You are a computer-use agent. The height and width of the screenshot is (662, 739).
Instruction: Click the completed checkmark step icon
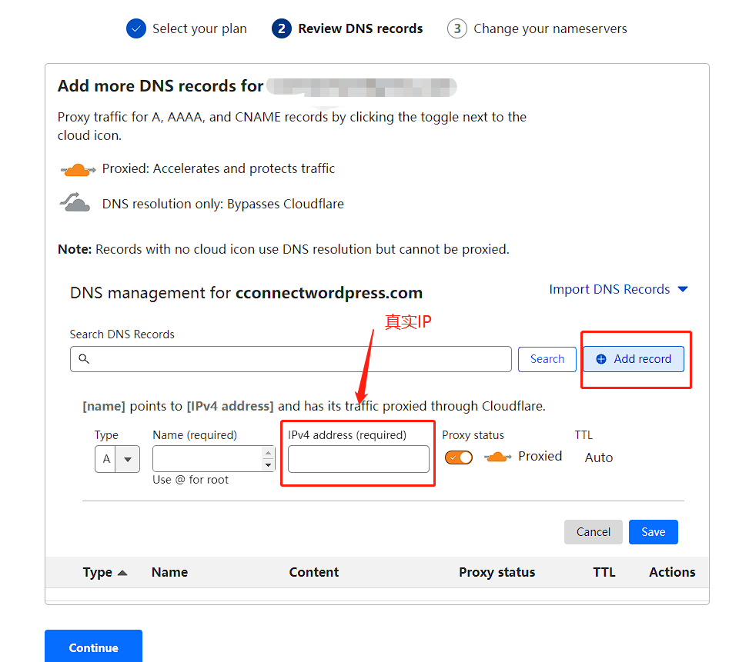point(136,28)
